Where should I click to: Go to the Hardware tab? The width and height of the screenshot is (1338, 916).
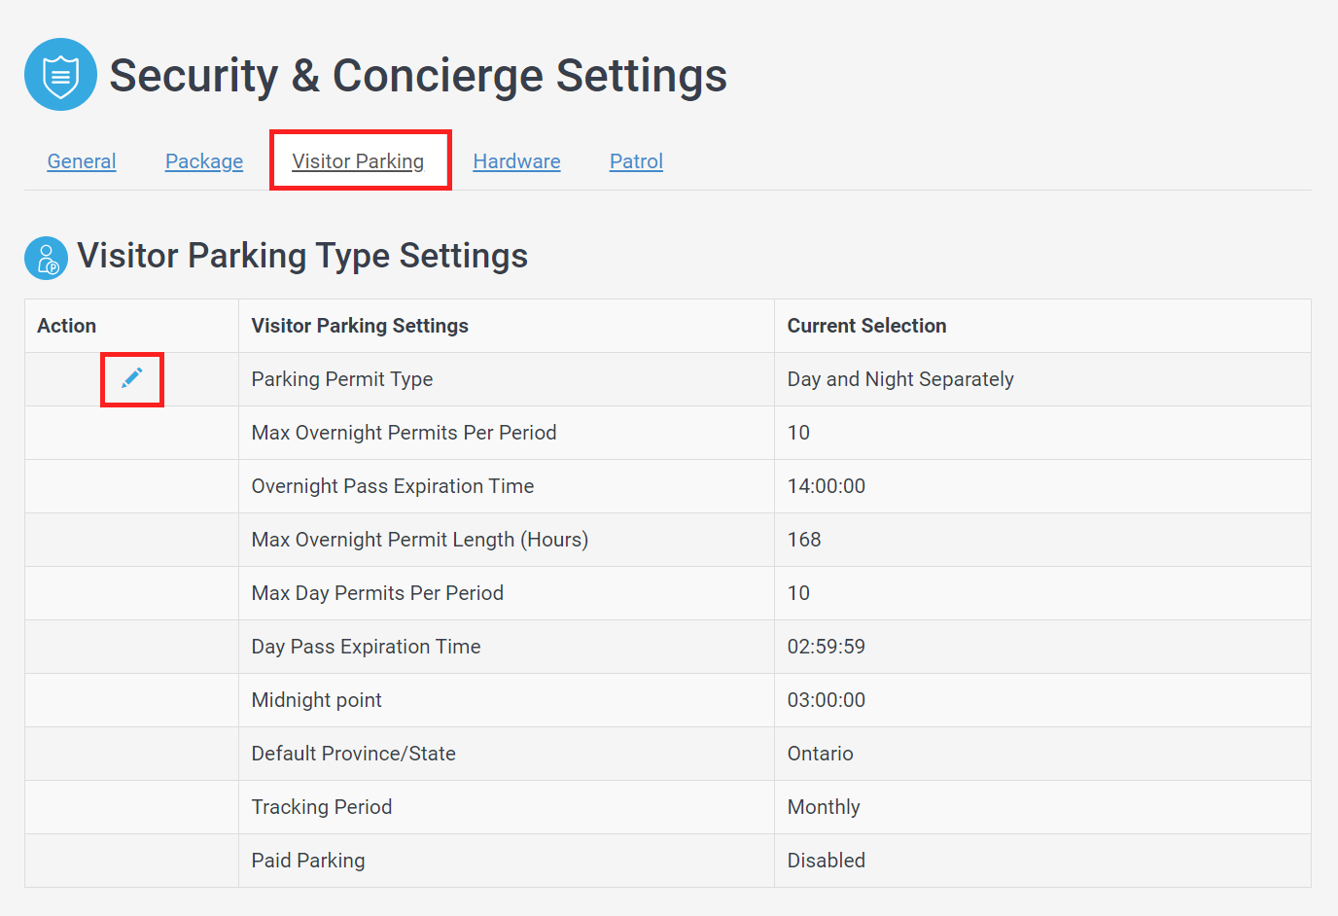pyautogui.click(x=516, y=161)
